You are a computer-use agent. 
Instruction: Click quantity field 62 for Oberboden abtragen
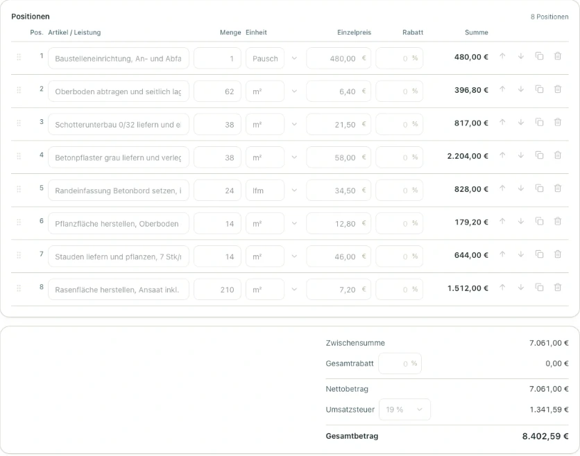[218, 91]
